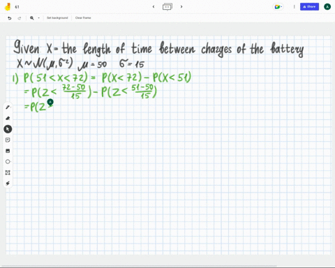
Task: Open the Google Meet call button
Action: pyautogui.click(x=278, y=7)
